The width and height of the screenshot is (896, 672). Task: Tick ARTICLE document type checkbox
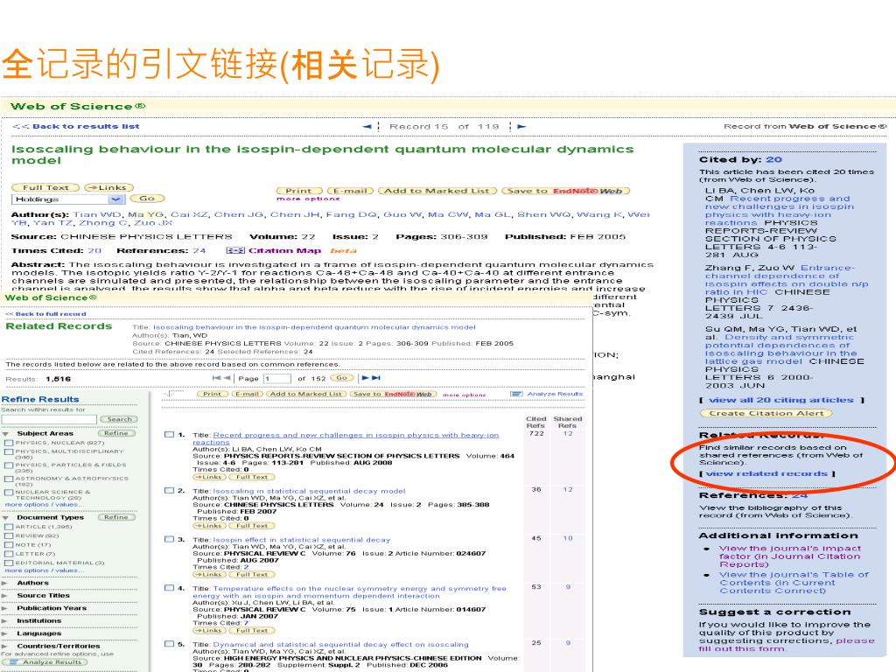click(9, 527)
